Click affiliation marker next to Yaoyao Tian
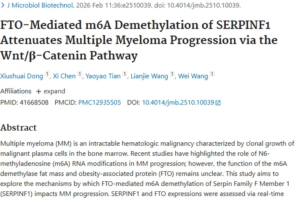 pyautogui.click(x=125, y=74)
